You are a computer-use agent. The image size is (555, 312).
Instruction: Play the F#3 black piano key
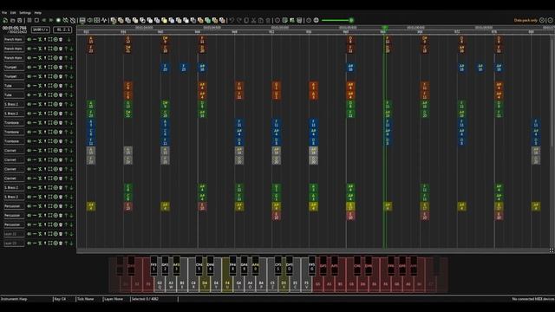153,266
